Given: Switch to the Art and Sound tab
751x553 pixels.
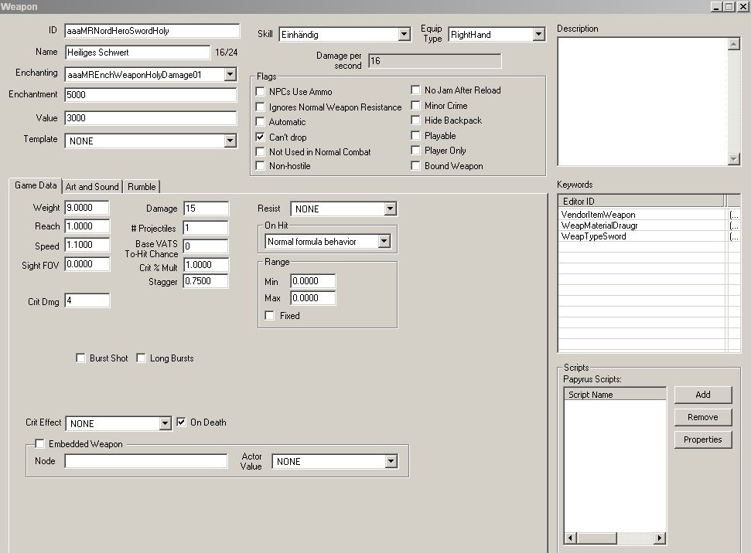Looking at the screenshot, I should tap(92, 186).
